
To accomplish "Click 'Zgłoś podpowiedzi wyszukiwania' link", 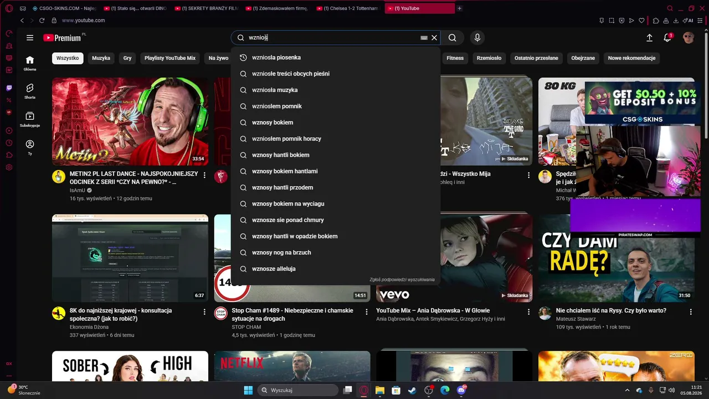I will (x=402, y=280).
